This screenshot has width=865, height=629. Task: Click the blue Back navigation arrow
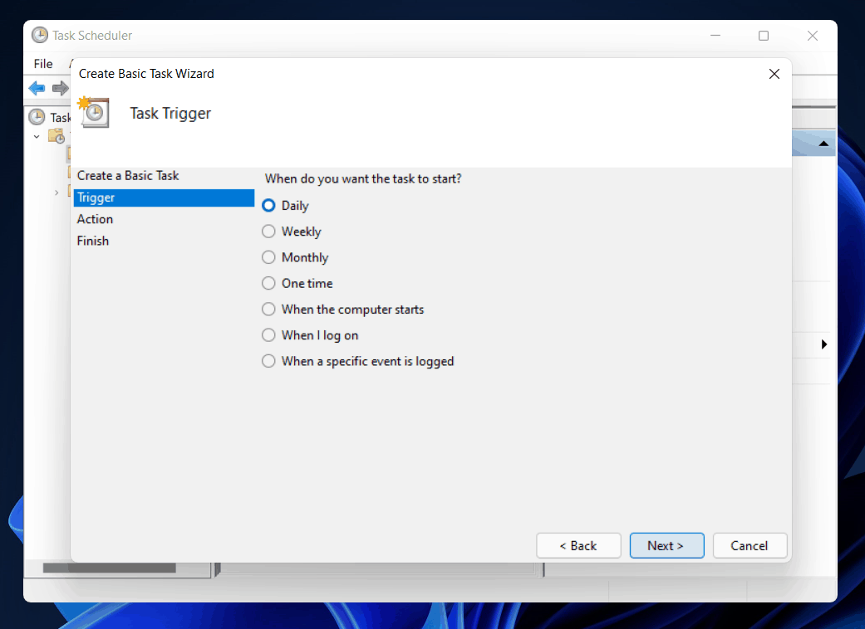[37, 88]
